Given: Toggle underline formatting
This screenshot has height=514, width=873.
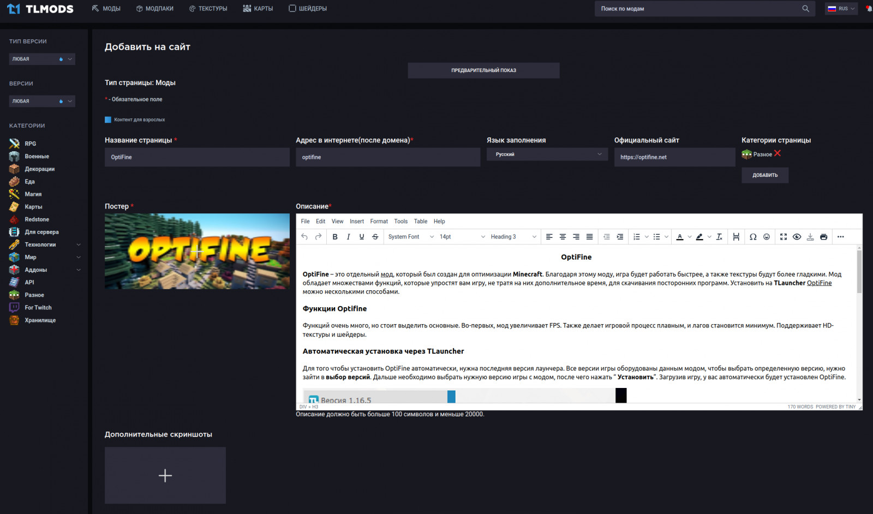Looking at the screenshot, I should pyautogui.click(x=362, y=237).
